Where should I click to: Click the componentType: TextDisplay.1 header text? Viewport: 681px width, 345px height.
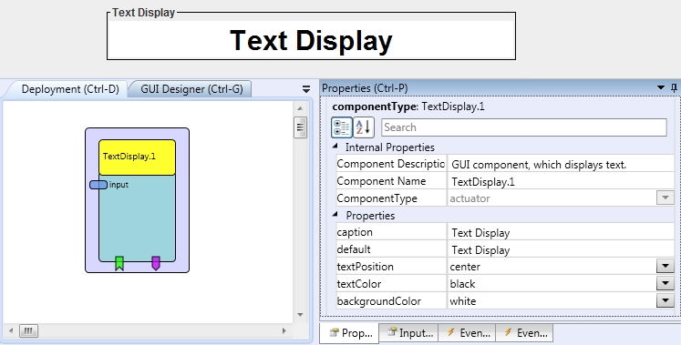pos(408,107)
